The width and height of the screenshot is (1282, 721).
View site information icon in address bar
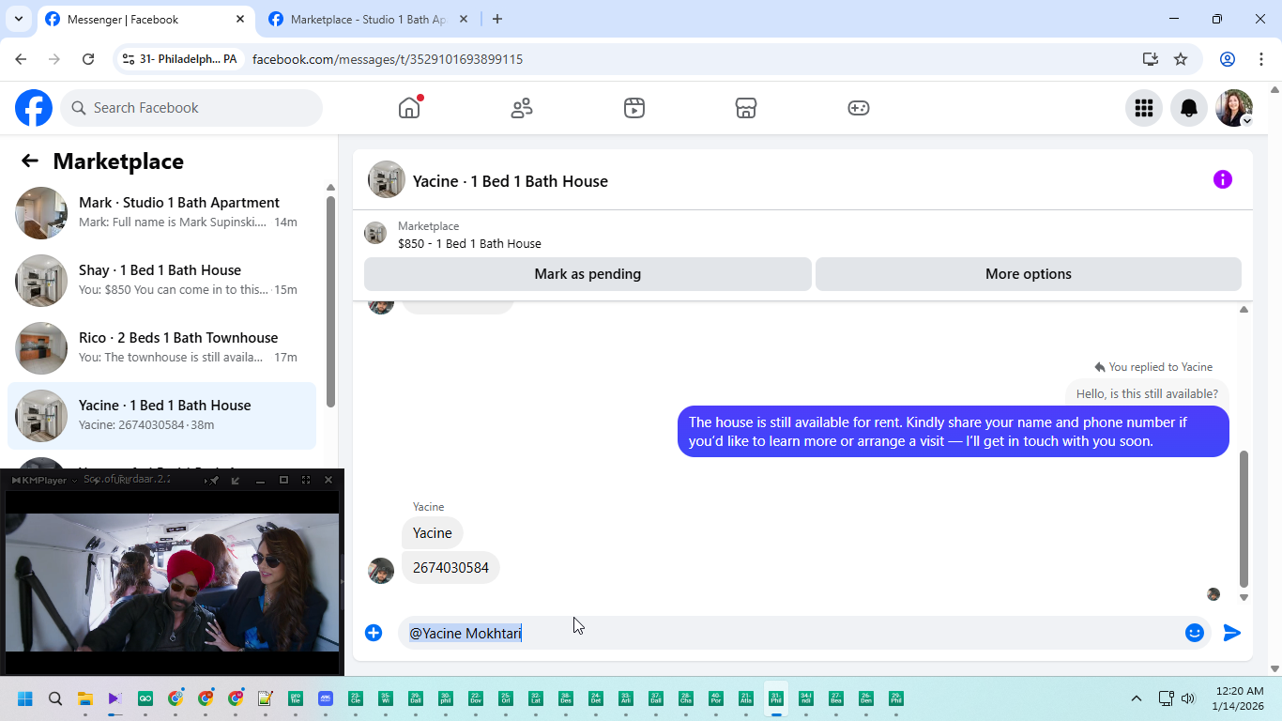[x=129, y=59]
